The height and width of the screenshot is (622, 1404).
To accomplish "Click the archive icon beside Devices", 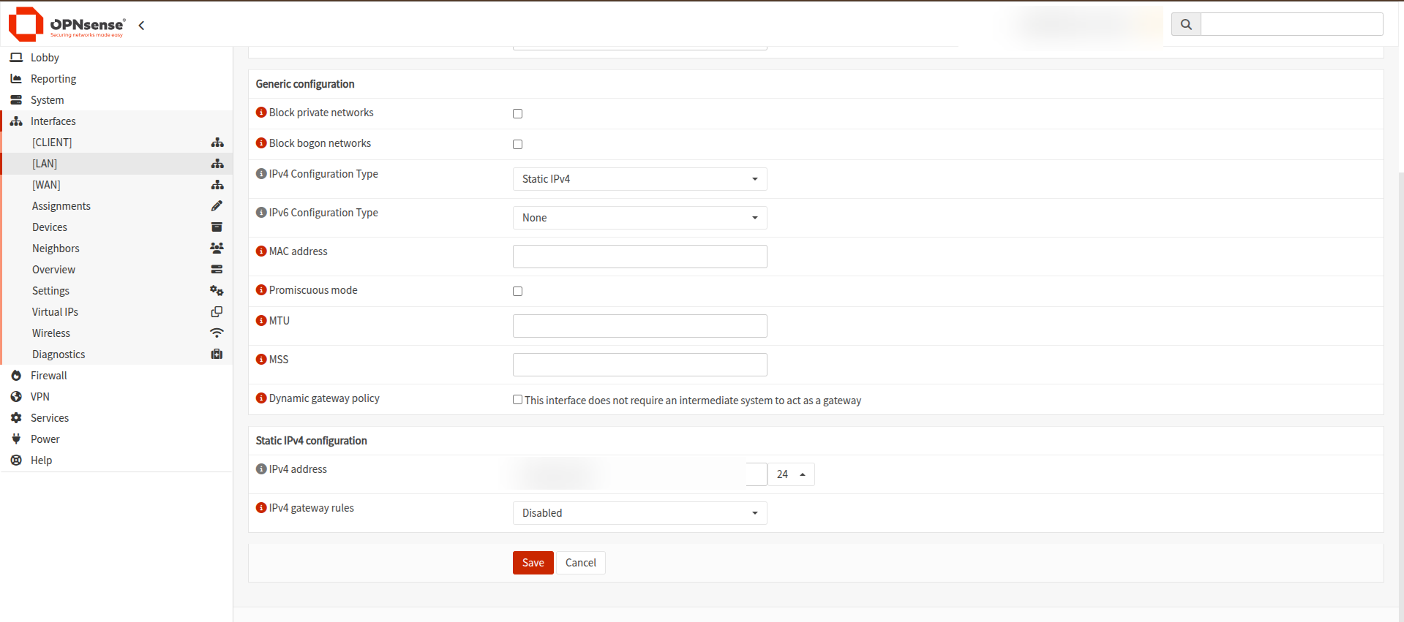I will (217, 227).
